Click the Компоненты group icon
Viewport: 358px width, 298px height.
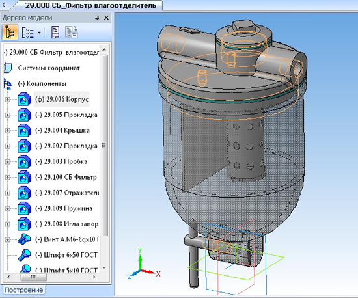click(8, 84)
